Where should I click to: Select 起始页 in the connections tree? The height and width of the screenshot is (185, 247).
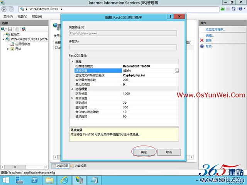(x=15, y=34)
